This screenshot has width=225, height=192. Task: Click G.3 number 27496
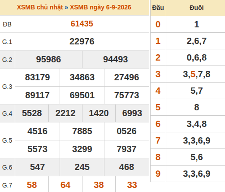click(x=126, y=77)
